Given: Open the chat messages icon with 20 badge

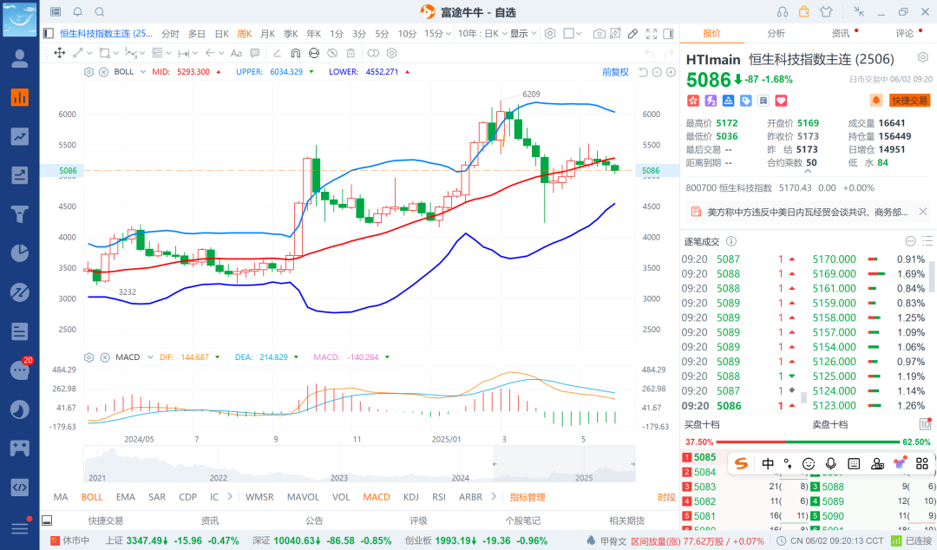Looking at the screenshot, I should pyautogui.click(x=20, y=370).
